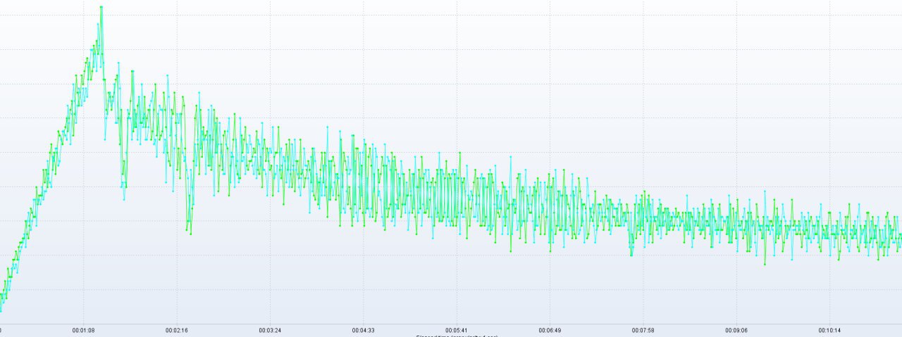Select the highest peak data point of the graph
This screenshot has height=337, width=902.
pyautogui.click(x=101, y=7)
